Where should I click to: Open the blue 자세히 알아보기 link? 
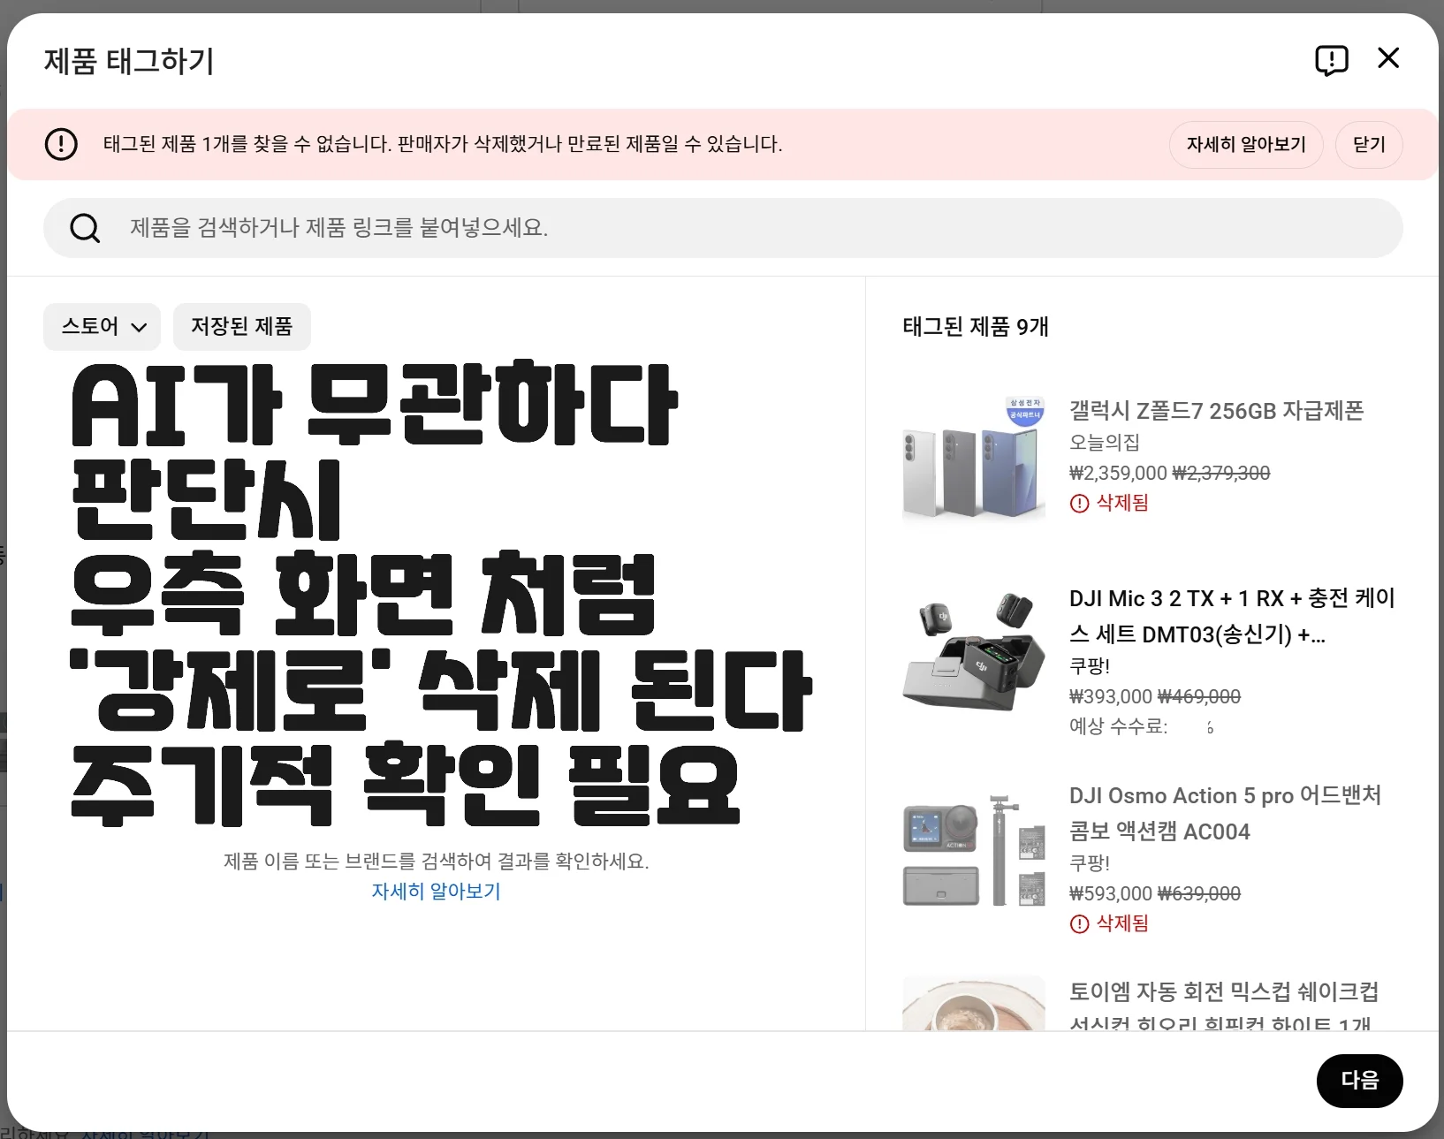click(436, 892)
